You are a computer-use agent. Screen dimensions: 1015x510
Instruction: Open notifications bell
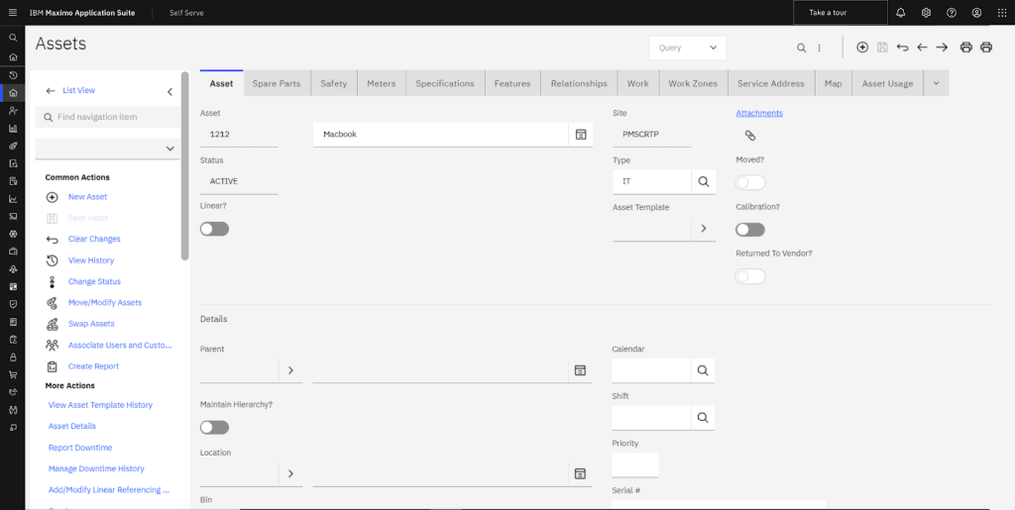pos(900,12)
